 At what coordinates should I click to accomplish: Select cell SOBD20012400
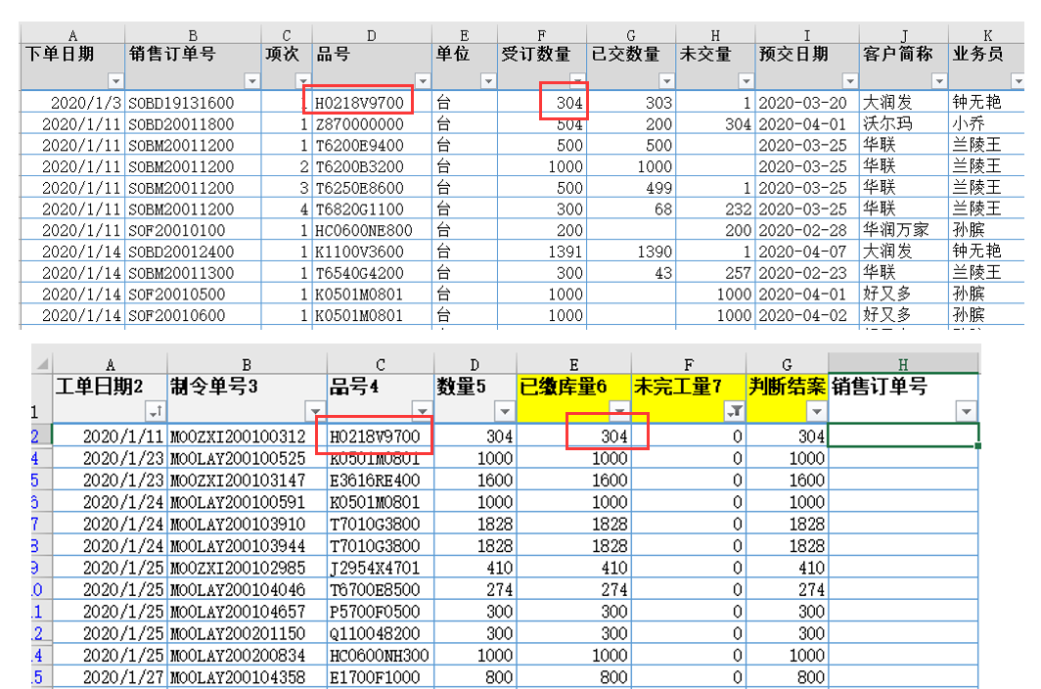193,252
